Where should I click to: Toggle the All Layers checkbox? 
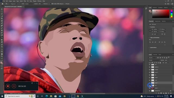[65, 4]
